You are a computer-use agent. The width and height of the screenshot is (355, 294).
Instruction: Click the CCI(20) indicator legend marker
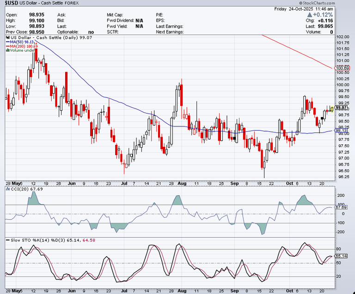tap(7, 189)
